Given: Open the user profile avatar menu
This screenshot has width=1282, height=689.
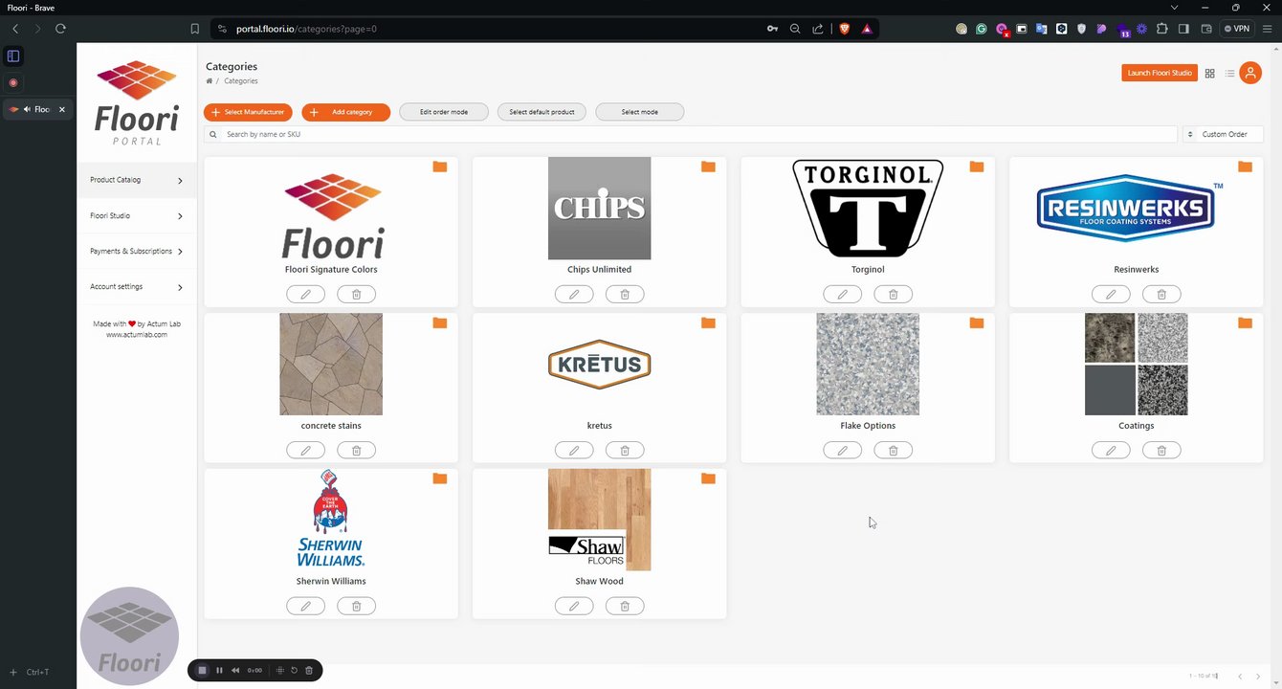Looking at the screenshot, I should pyautogui.click(x=1250, y=73).
